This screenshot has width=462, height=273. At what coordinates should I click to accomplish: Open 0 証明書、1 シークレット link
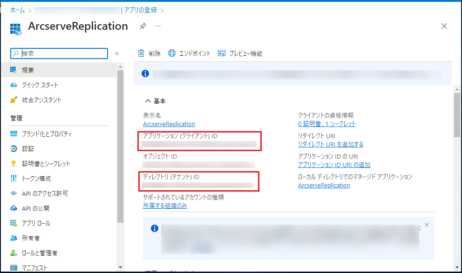[x=327, y=124]
